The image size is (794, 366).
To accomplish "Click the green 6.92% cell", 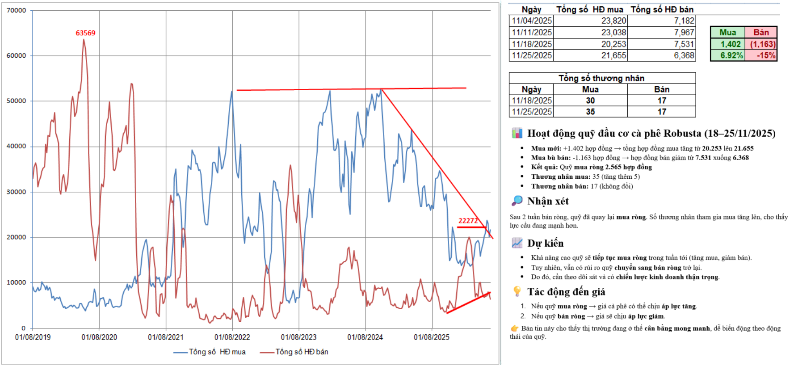I will [727, 55].
